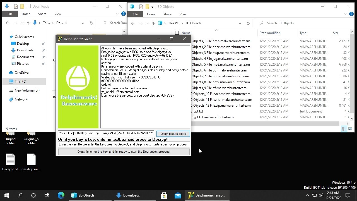Click the Delphi icon in ransomware title bar
Image resolution: width=357 pixels, height=201 pixels.
[60, 39]
